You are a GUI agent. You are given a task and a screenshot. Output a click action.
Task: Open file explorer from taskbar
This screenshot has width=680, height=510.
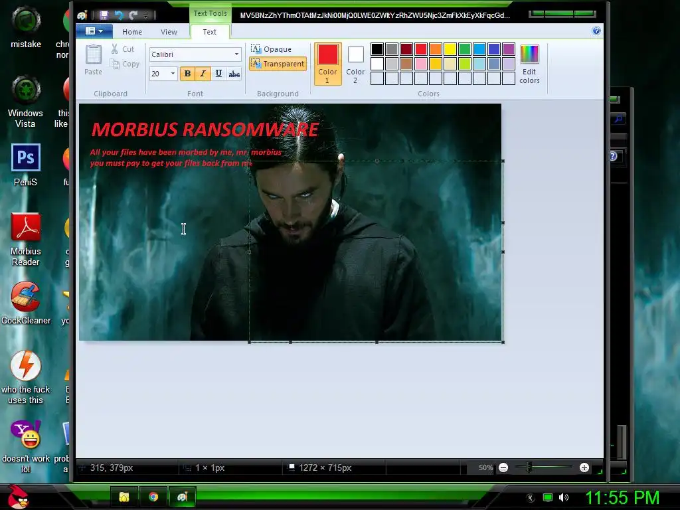click(x=124, y=497)
